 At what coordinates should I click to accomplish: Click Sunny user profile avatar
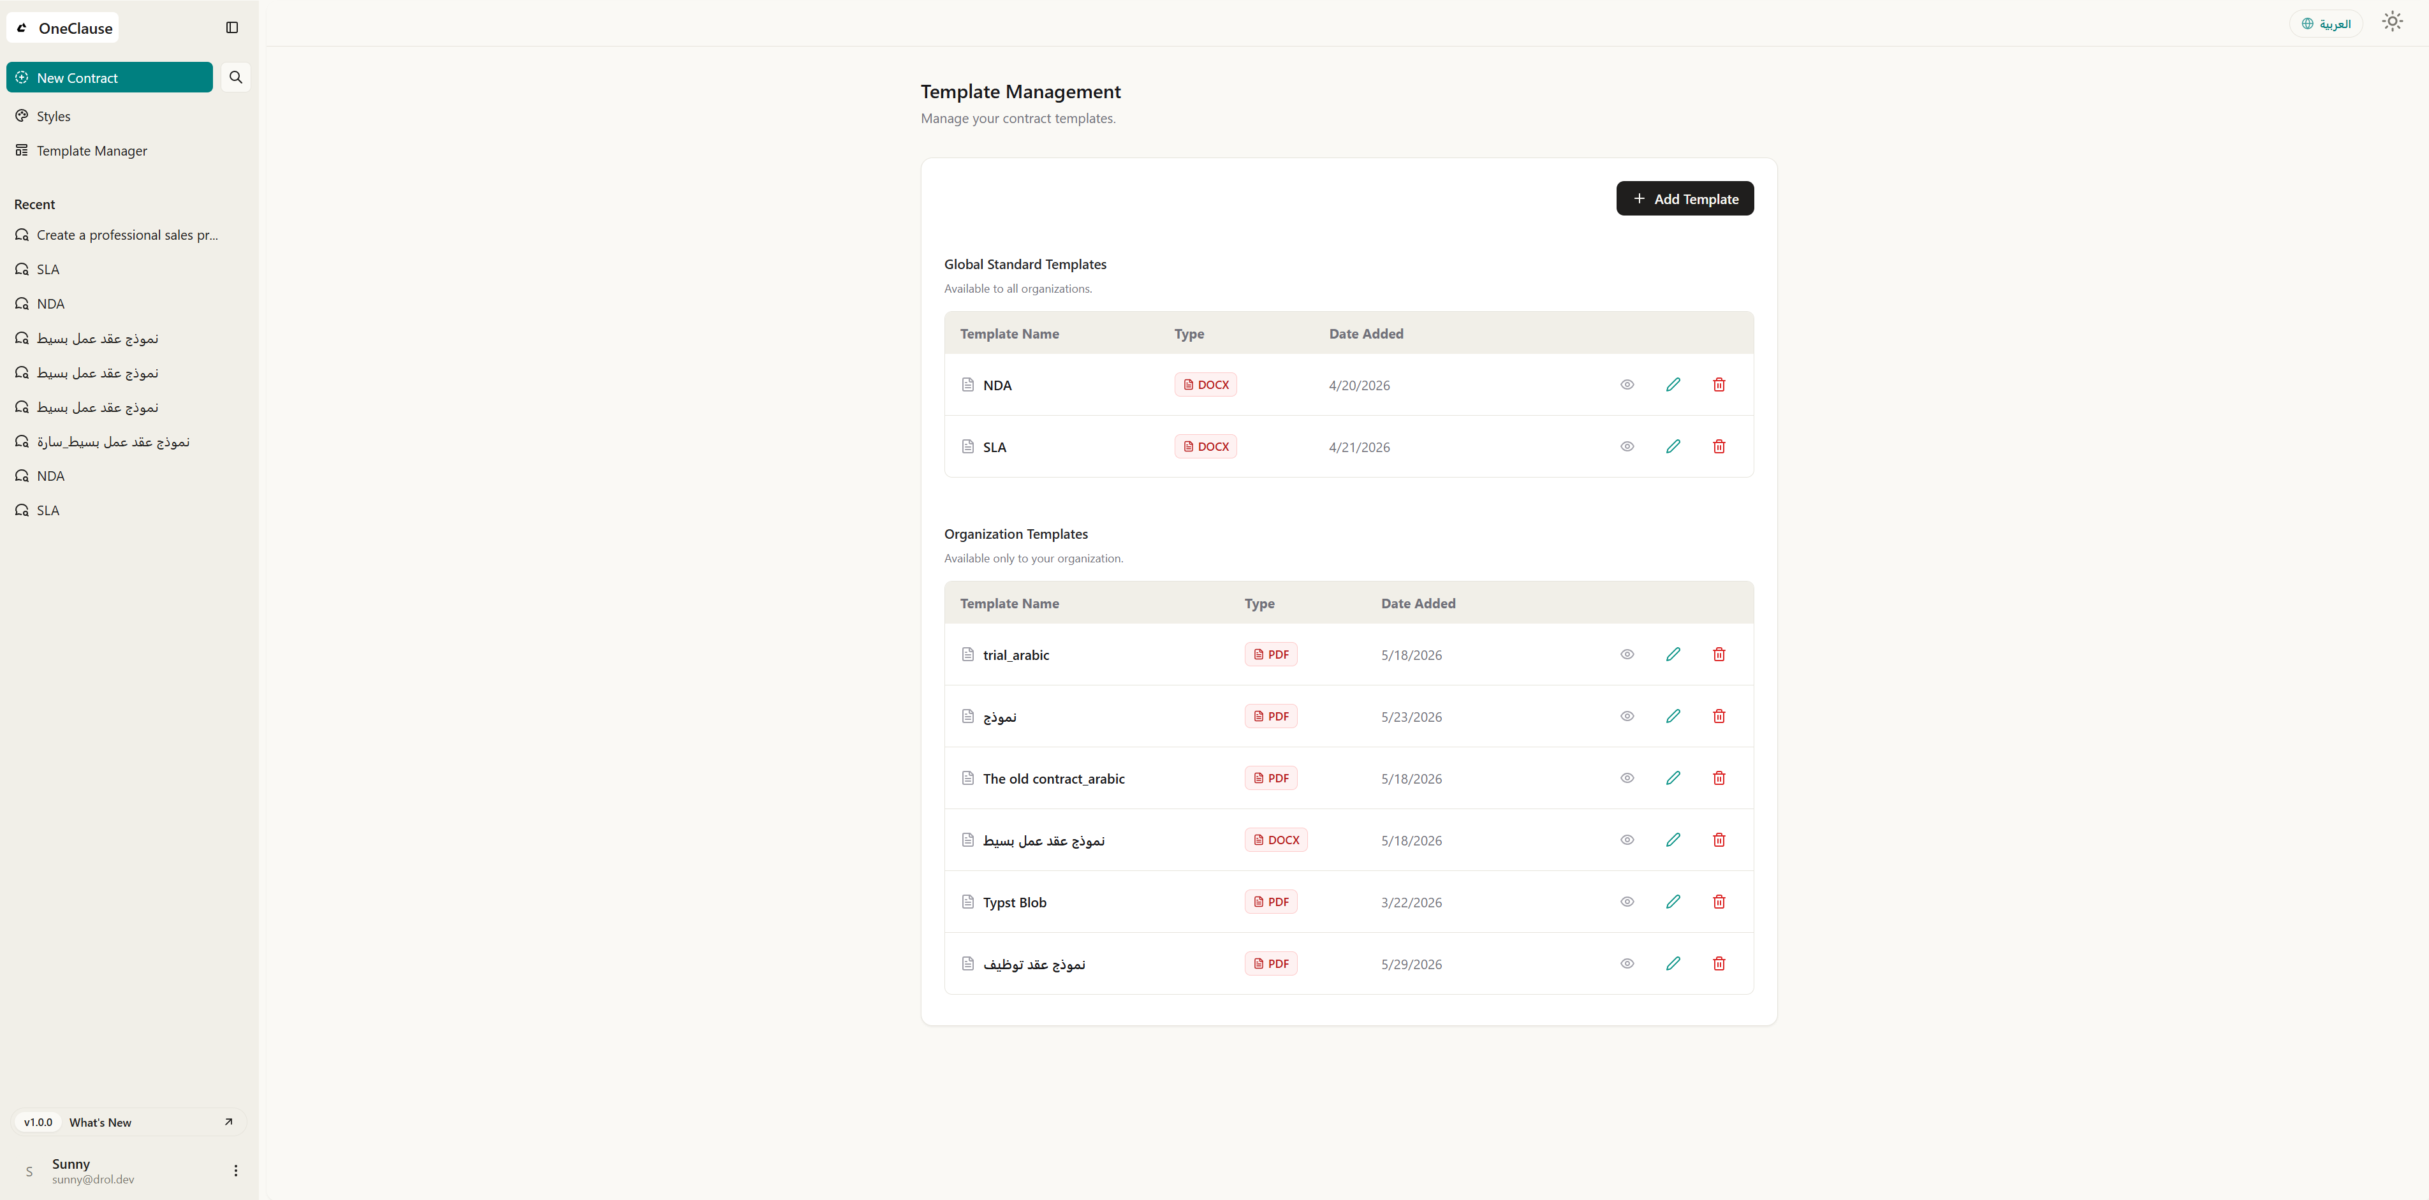[x=29, y=1171]
